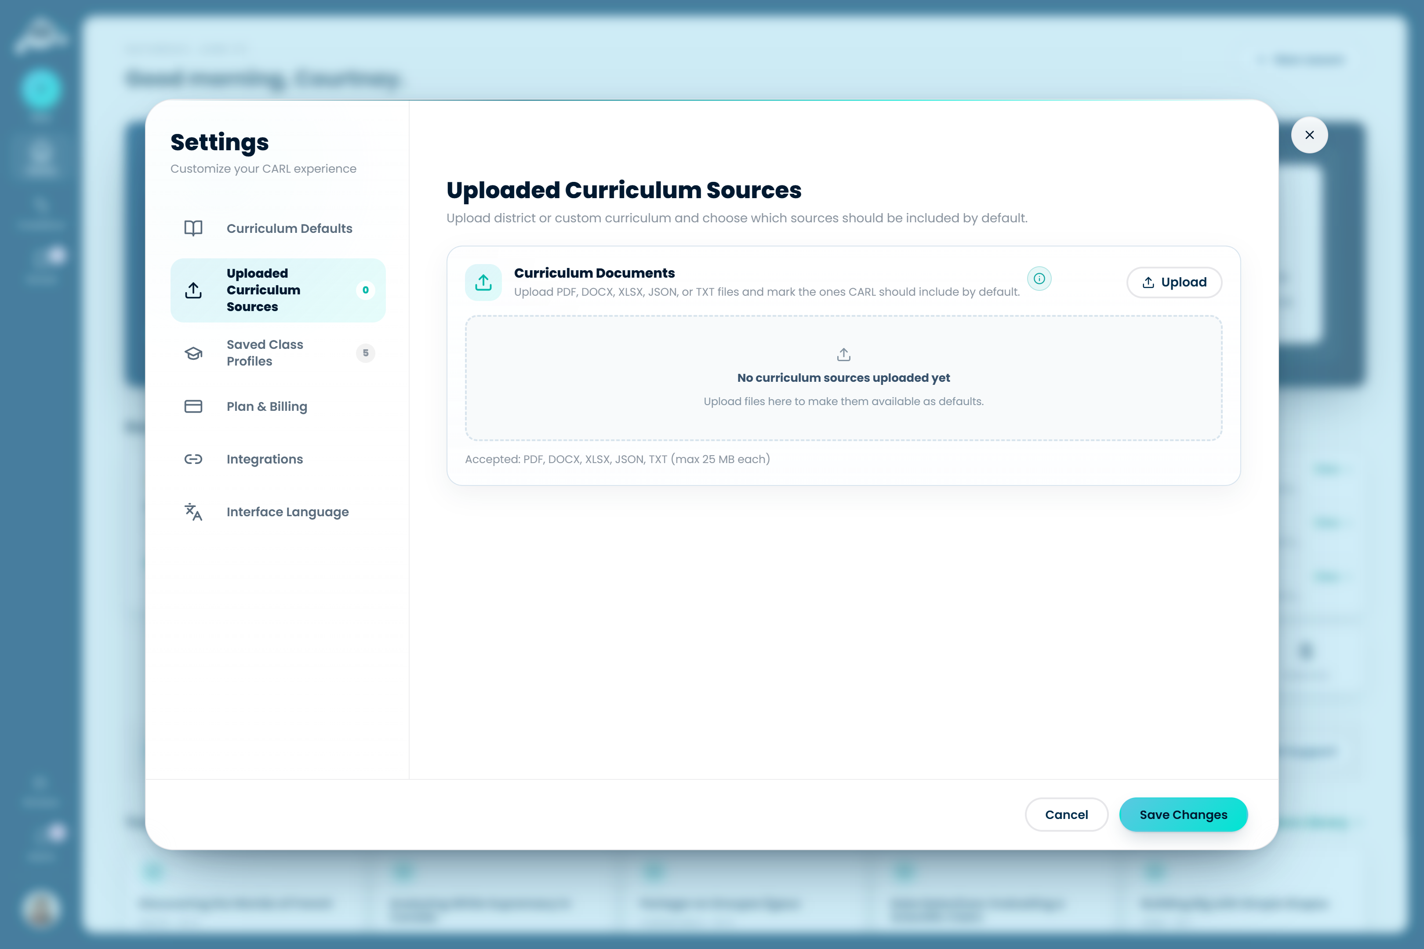Screen dimensions: 1424x949
Task: Click the translate icon for Interface Language
Action: [x=193, y=512]
